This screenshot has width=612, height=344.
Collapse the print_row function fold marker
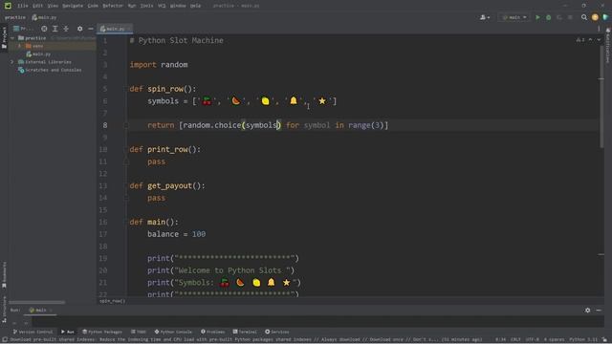(x=126, y=149)
